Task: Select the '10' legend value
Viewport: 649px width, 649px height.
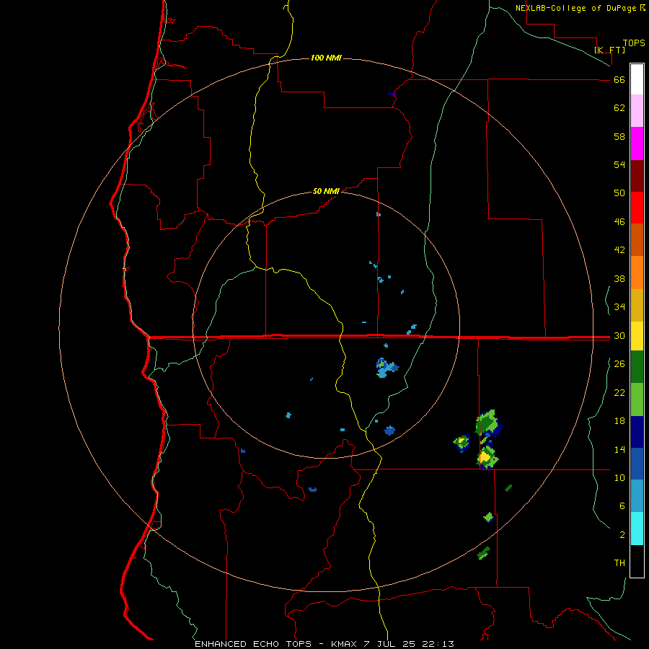Action: tap(619, 477)
